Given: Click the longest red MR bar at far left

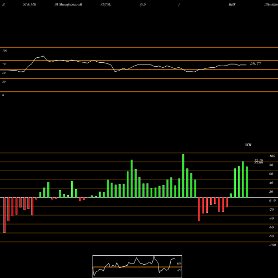Looking at the screenshot, I should (x=4, y=215).
